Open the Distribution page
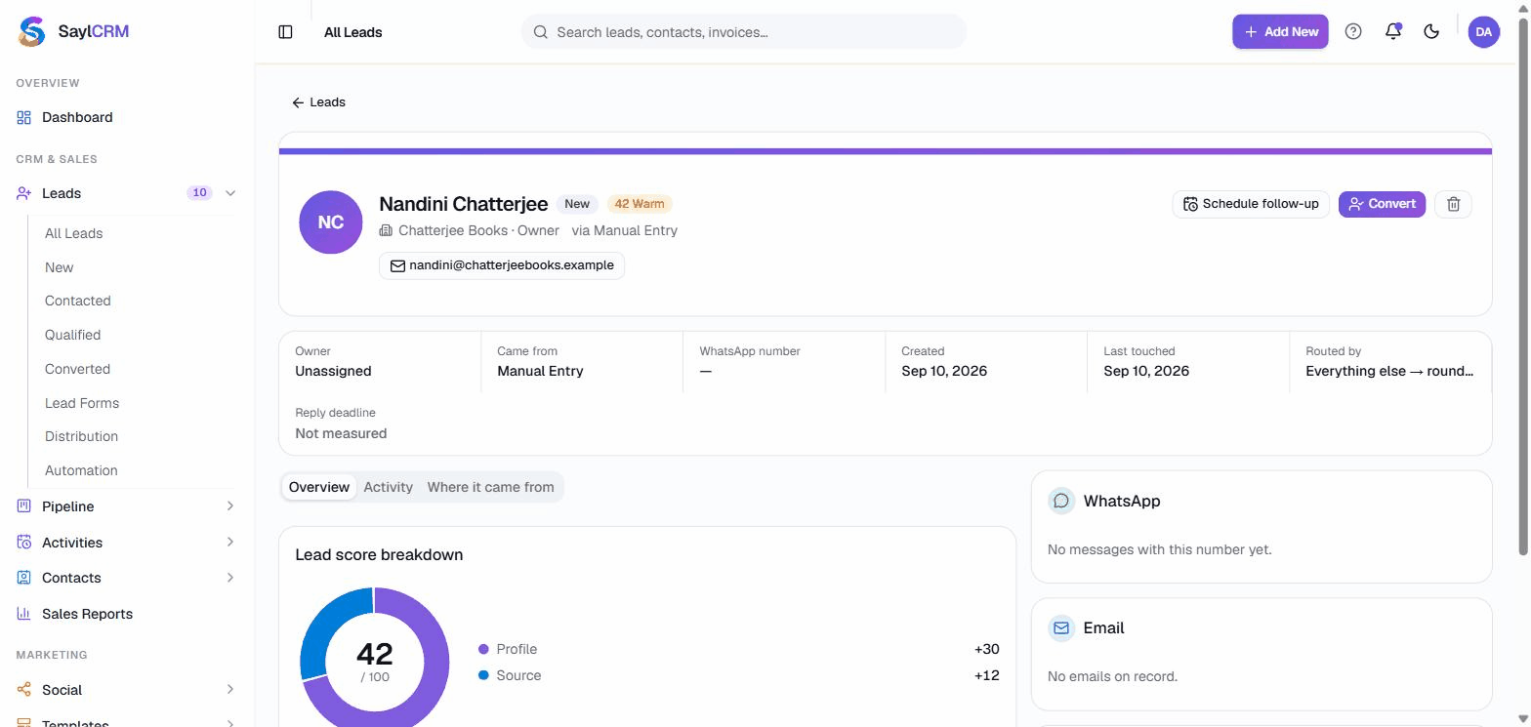The width and height of the screenshot is (1531, 727). [x=81, y=436]
